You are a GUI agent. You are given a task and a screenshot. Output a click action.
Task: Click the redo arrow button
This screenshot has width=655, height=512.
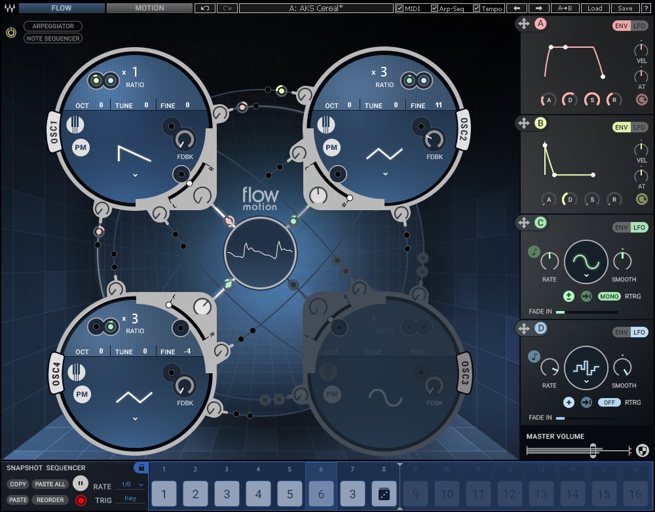click(x=227, y=8)
